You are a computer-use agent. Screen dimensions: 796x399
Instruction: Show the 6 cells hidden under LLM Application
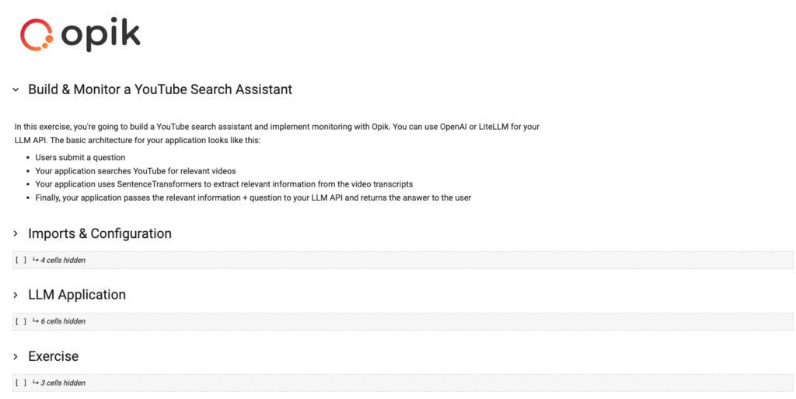click(63, 321)
